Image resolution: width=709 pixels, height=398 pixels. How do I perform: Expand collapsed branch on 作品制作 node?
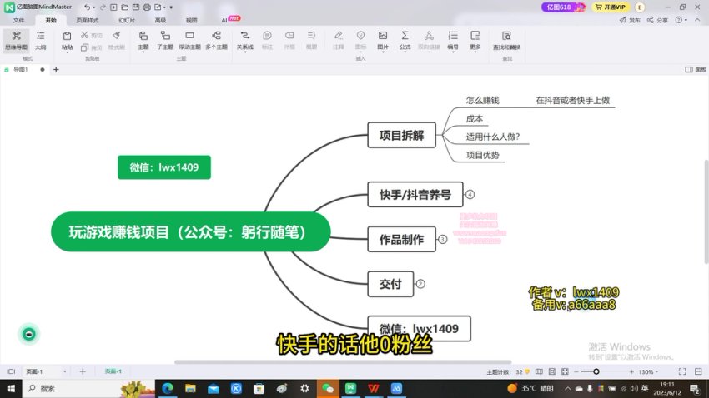[x=443, y=240]
